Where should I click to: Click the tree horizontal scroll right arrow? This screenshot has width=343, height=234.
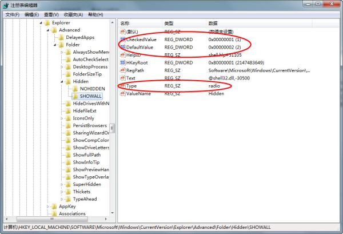click(106, 219)
